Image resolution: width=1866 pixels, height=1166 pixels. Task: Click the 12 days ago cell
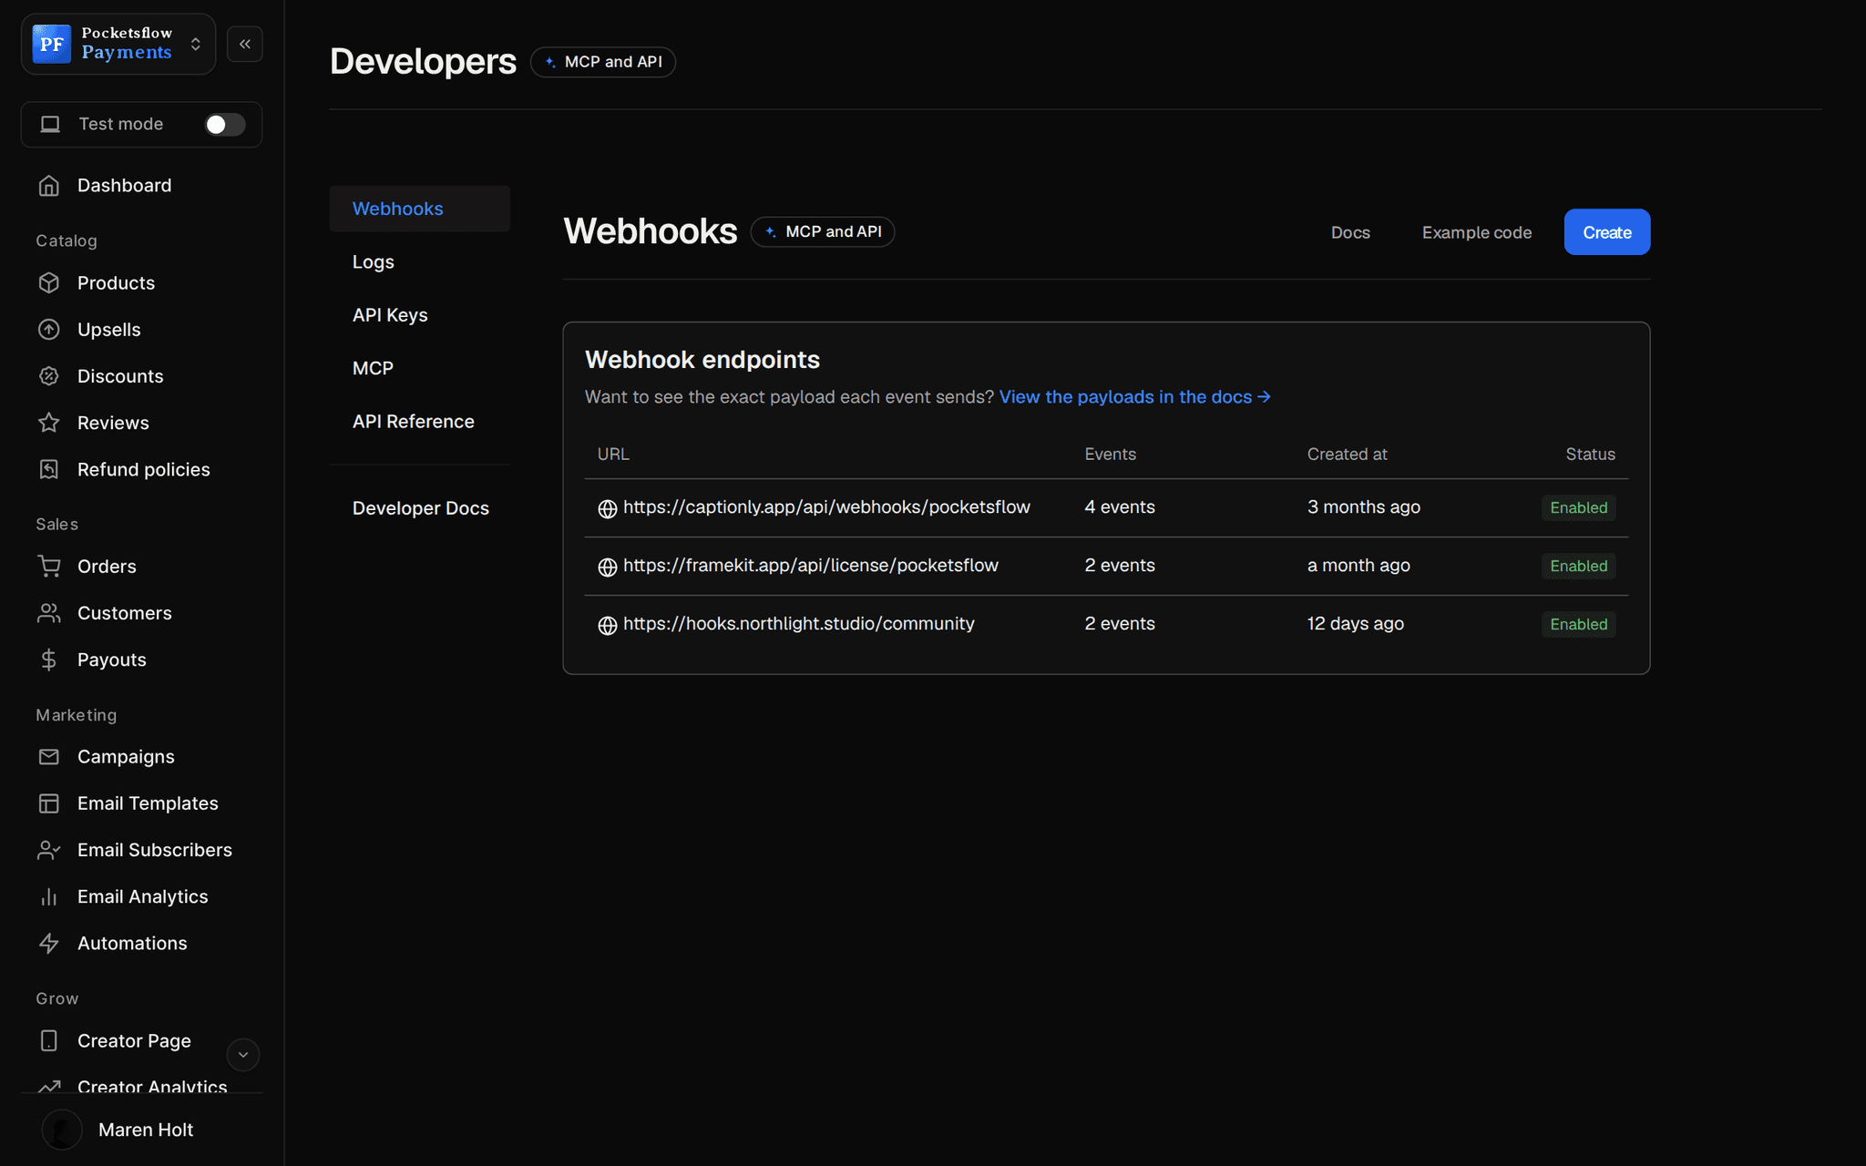(x=1356, y=624)
